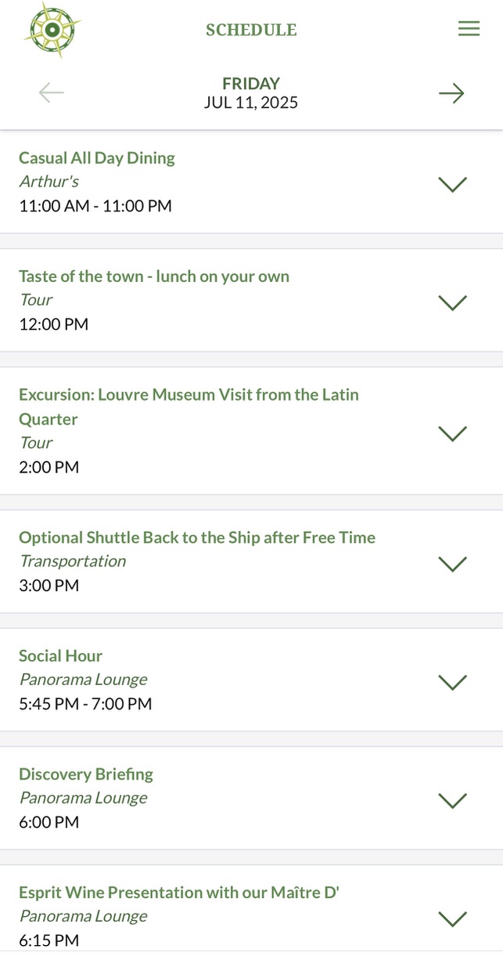The height and width of the screenshot is (956, 503).
Task: Expand Casual All Day Dining details
Action: click(x=453, y=184)
